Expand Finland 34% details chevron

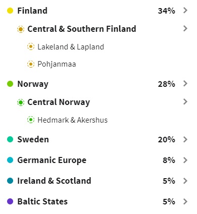click(x=185, y=11)
